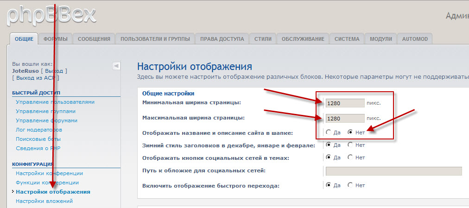The height and width of the screenshot is (208, 469).
Task: Open the СТИЛИ tab
Action: click(x=263, y=39)
